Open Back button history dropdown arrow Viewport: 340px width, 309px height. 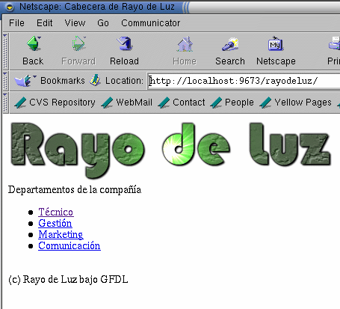coord(39,38)
